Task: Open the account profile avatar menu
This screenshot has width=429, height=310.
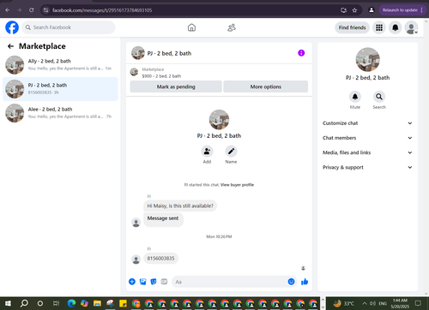Action: point(411,27)
